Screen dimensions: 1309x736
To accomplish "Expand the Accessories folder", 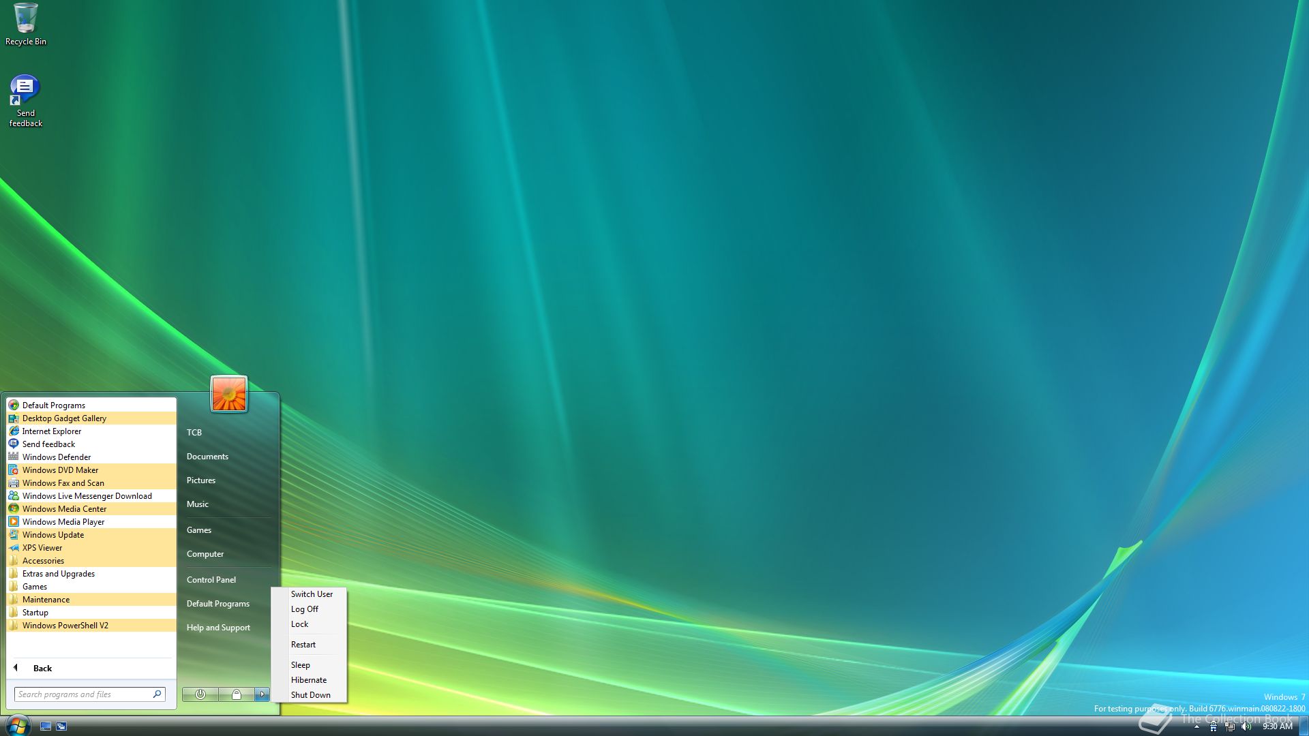I will click(x=91, y=561).
